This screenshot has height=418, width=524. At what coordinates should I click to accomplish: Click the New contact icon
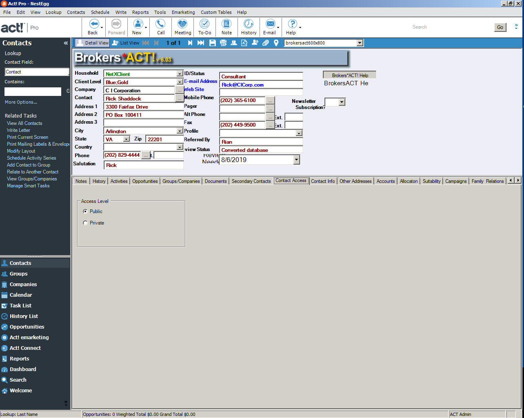click(x=138, y=24)
